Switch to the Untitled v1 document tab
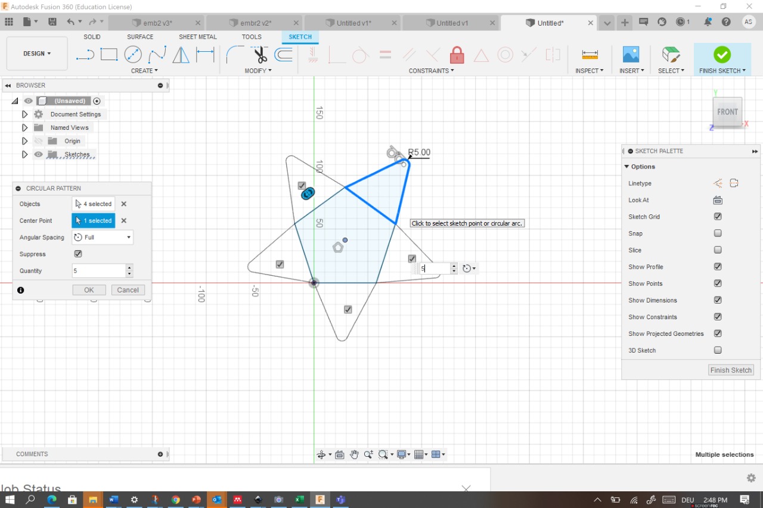 [x=452, y=23]
